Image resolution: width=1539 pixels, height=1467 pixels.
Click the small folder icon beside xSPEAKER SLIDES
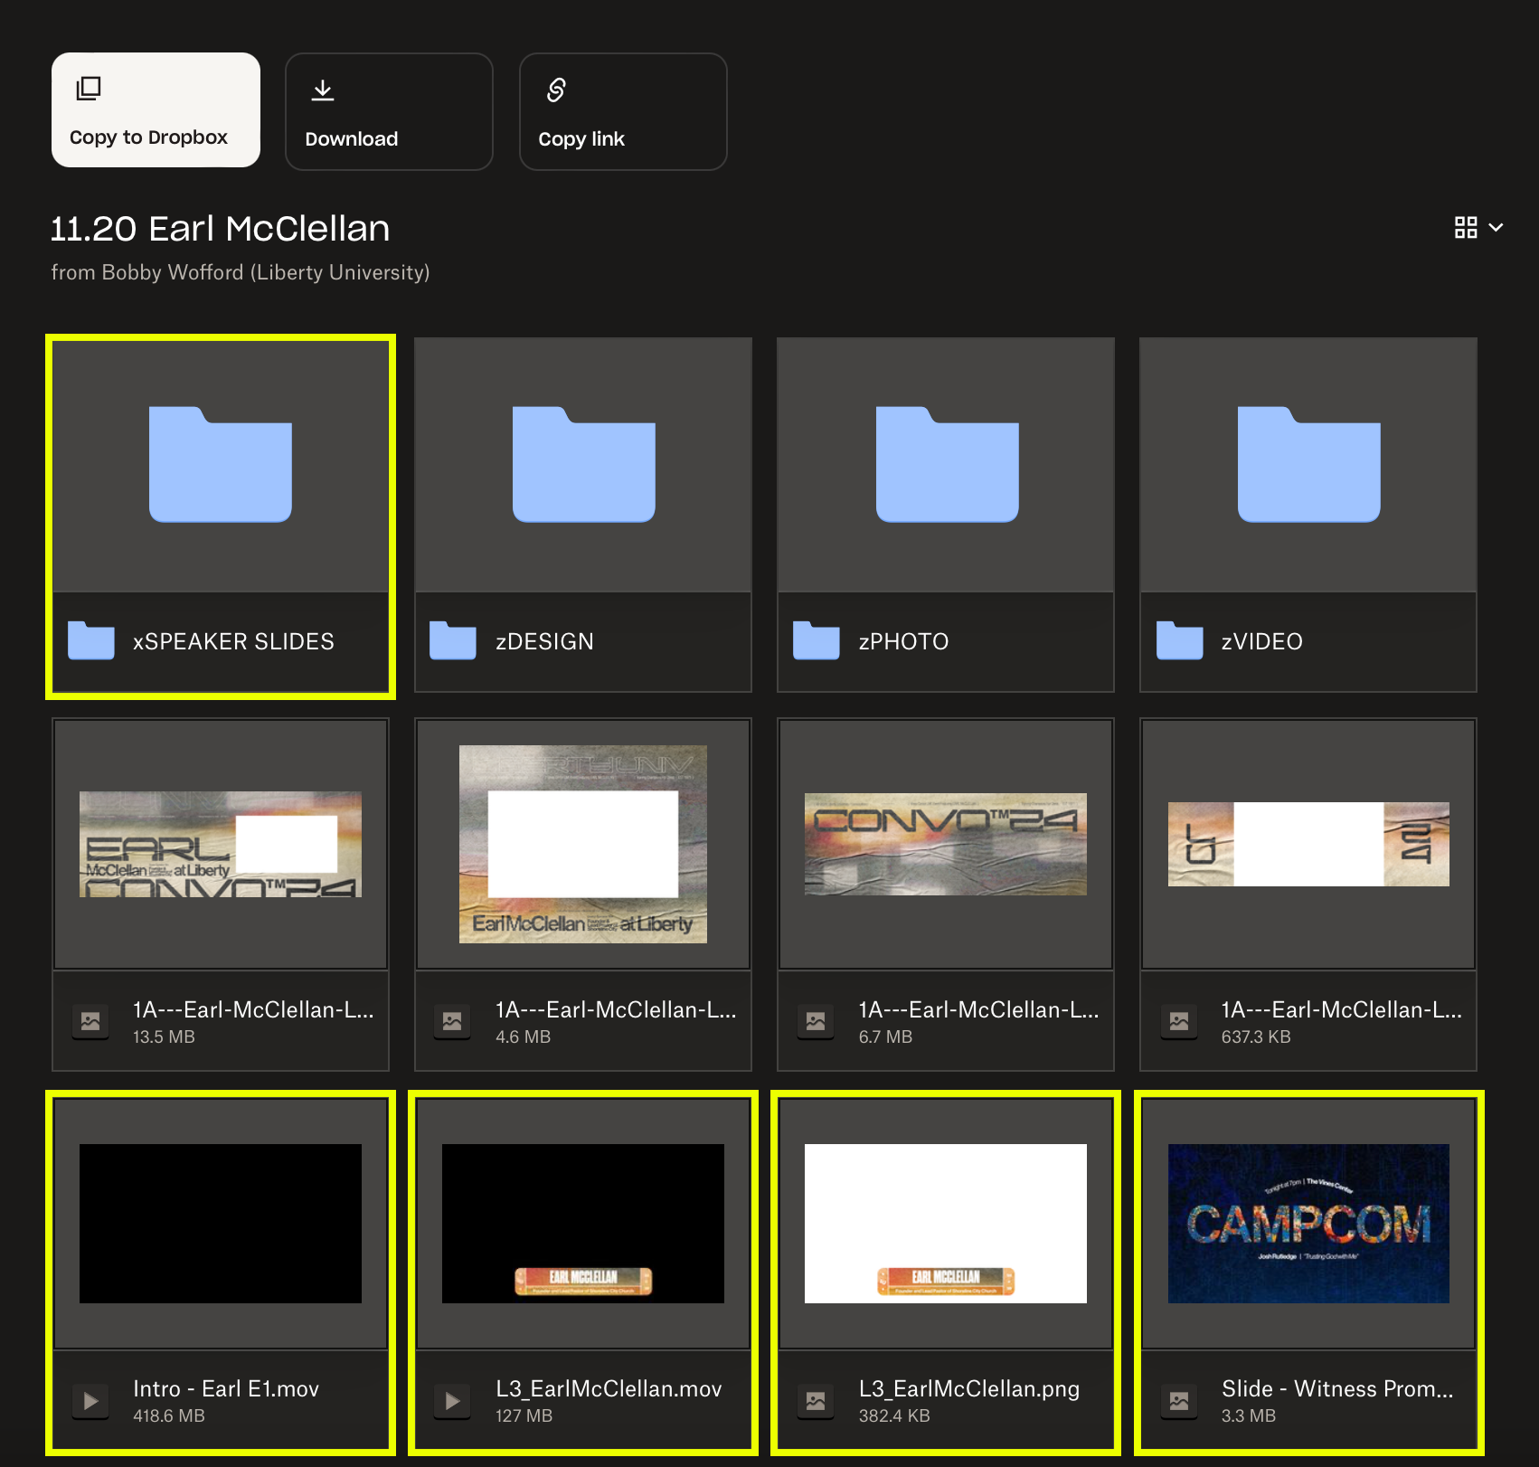tap(91, 641)
